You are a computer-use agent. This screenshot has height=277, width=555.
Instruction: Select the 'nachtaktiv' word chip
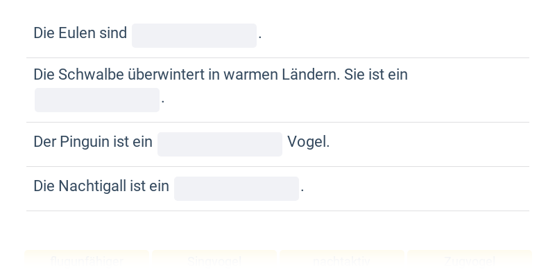coord(342,262)
